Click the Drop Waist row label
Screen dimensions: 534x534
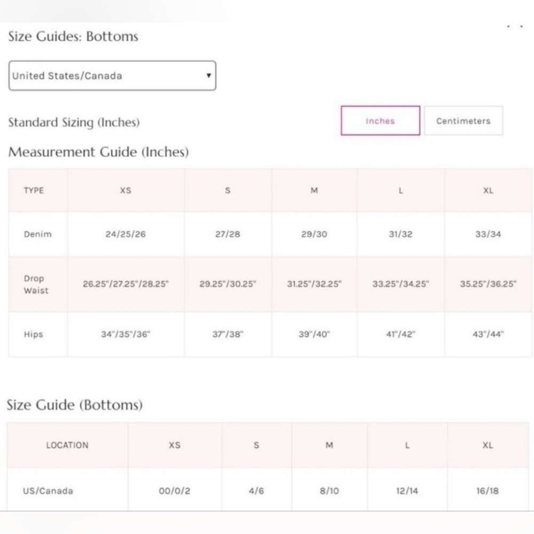coord(36,285)
